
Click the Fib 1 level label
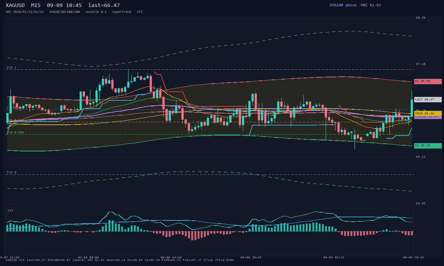point(12,67)
